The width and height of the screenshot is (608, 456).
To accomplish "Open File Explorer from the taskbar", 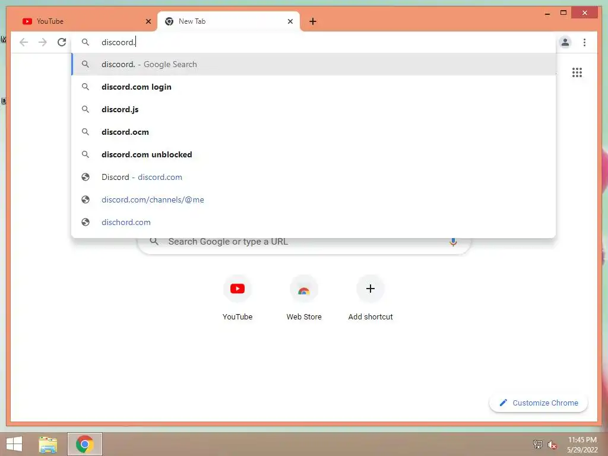I will 48,444.
